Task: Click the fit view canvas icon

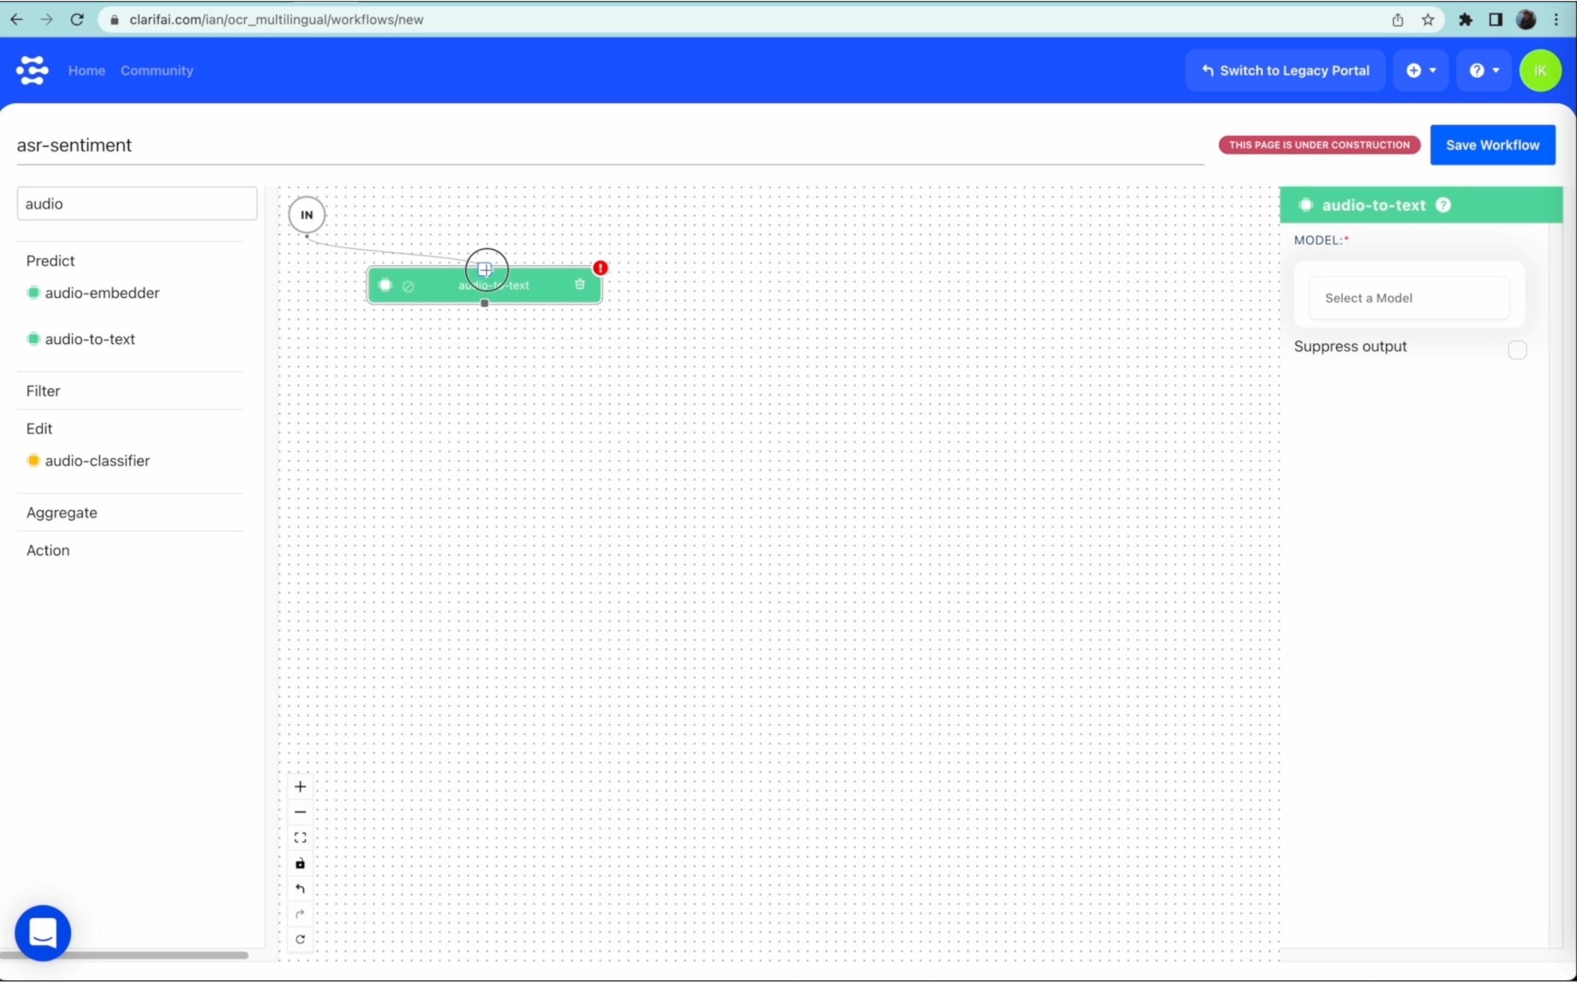Action: (300, 838)
